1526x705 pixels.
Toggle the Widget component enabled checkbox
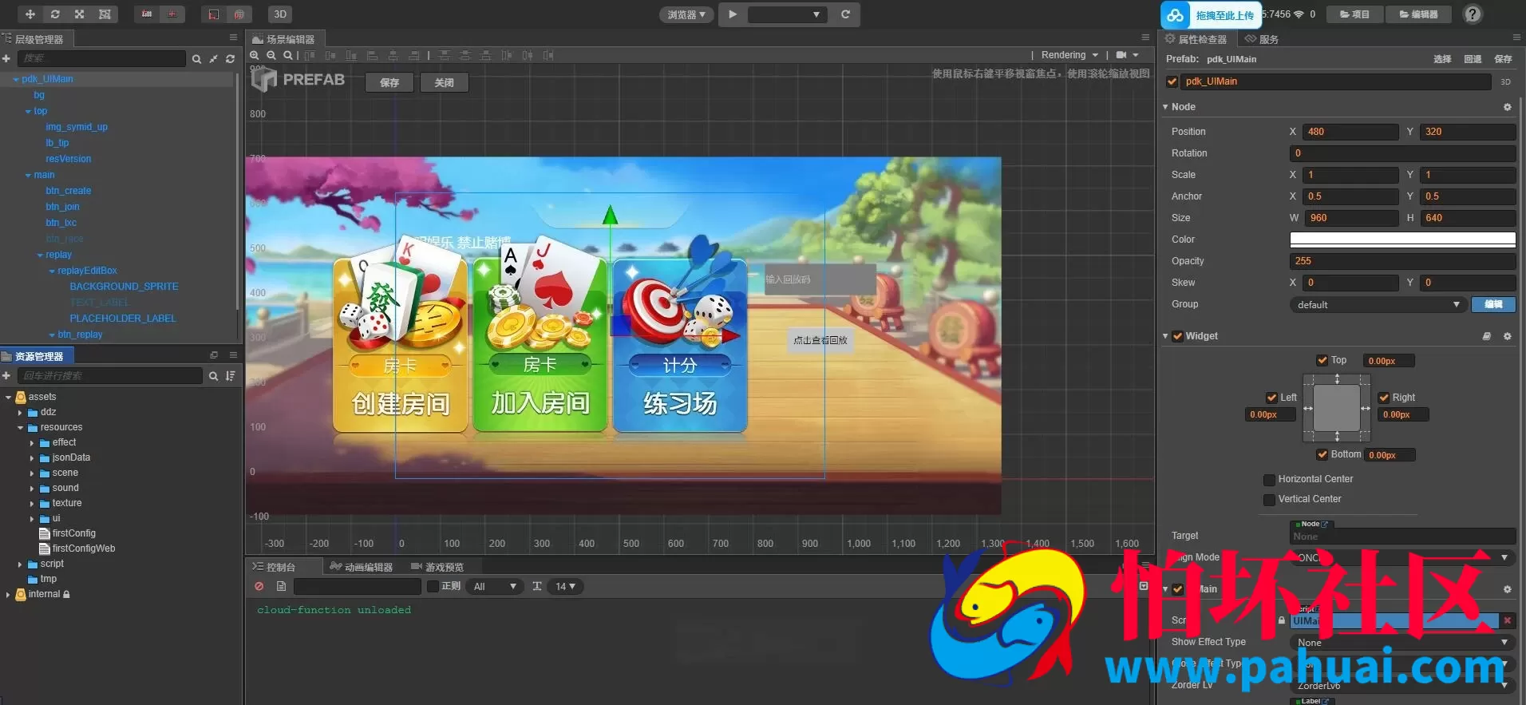[x=1177, y=336]
